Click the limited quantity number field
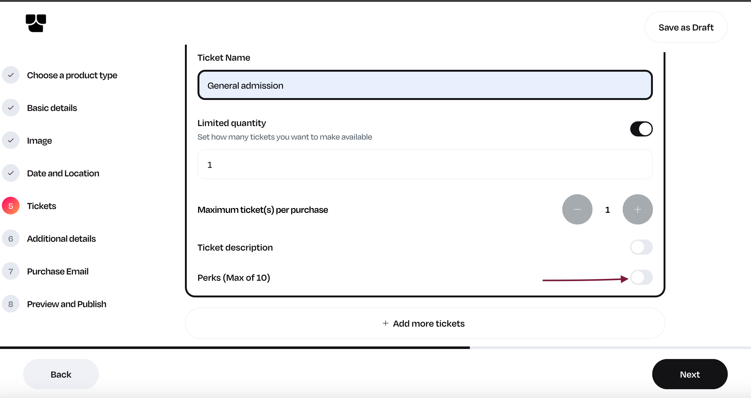751x398 pixels. coord(425,164)
